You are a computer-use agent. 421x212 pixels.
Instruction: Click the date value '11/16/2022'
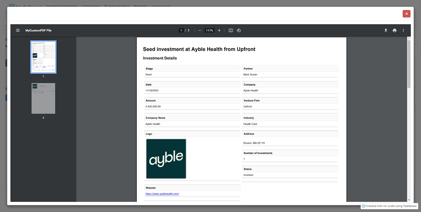(x=152, y=91)
